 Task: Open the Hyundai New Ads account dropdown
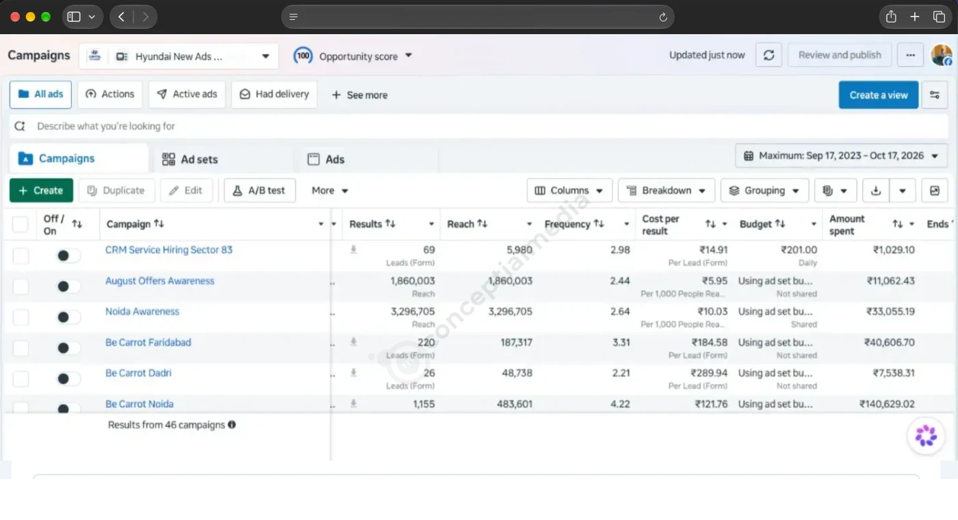[179, 56]
